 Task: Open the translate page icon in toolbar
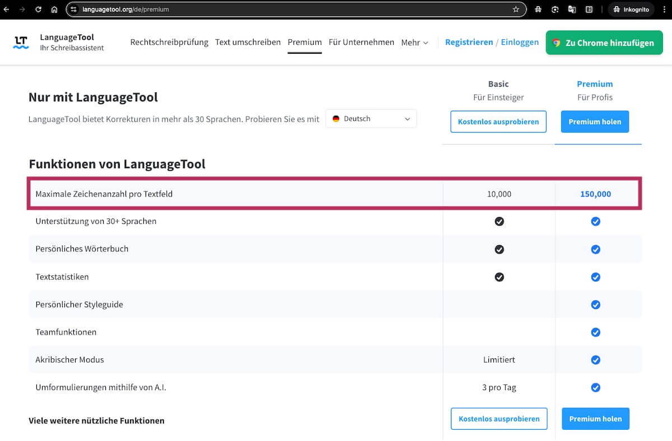click(572, 10)
